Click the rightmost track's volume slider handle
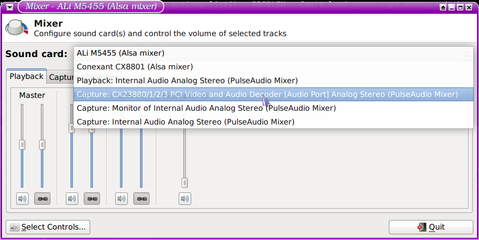This screenshot has width=479, height=240. (x=185, y=182)
